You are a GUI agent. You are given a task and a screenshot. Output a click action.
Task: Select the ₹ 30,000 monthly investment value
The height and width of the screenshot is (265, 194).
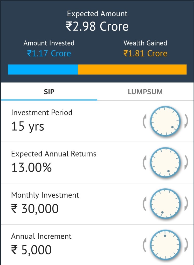point(35,209)
